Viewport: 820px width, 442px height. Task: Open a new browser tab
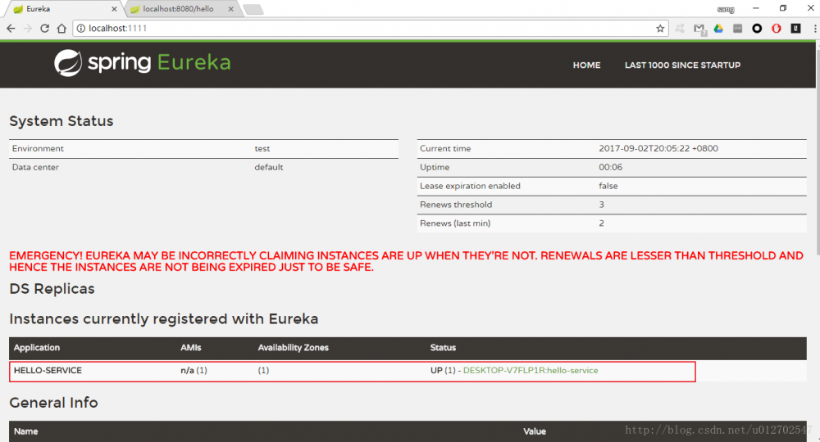(253, 9)
